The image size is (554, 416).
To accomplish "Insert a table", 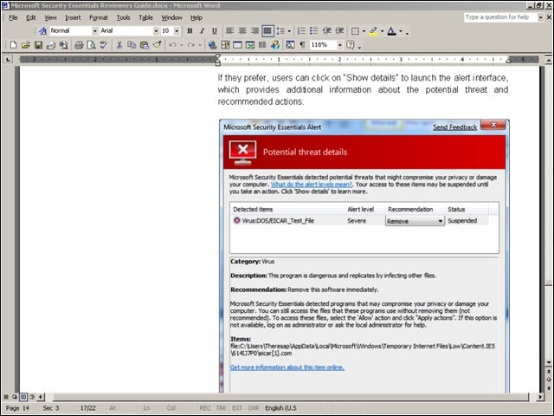I will pos(237,45).
